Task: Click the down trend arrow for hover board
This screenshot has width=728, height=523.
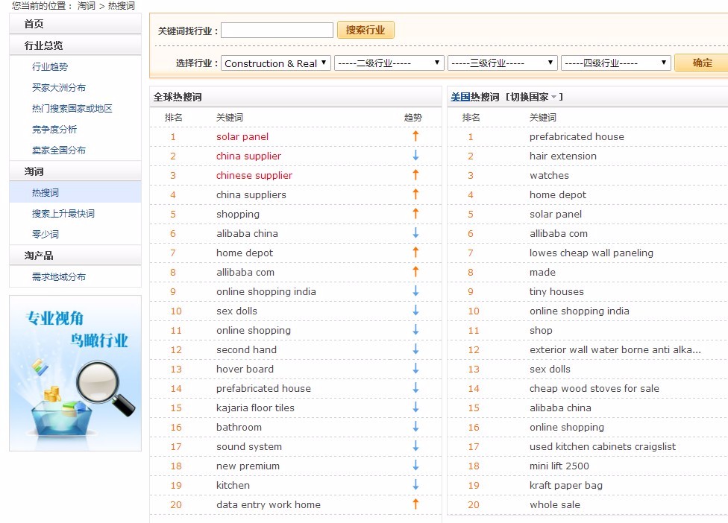Action: coord(415,369)
